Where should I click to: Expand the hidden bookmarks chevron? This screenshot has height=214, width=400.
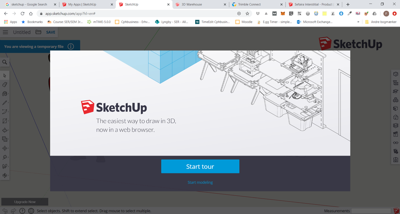[x=358, y=22]
